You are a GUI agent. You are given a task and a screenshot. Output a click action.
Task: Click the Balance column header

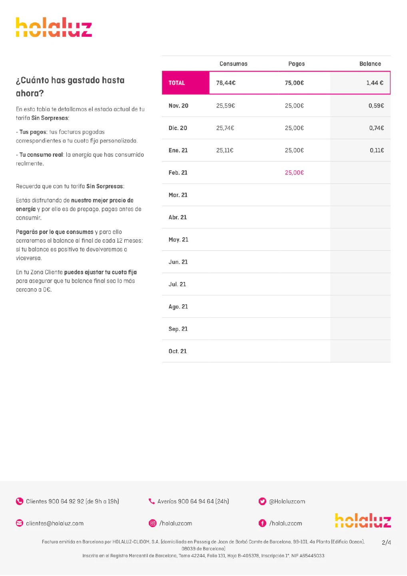[370, 64]
